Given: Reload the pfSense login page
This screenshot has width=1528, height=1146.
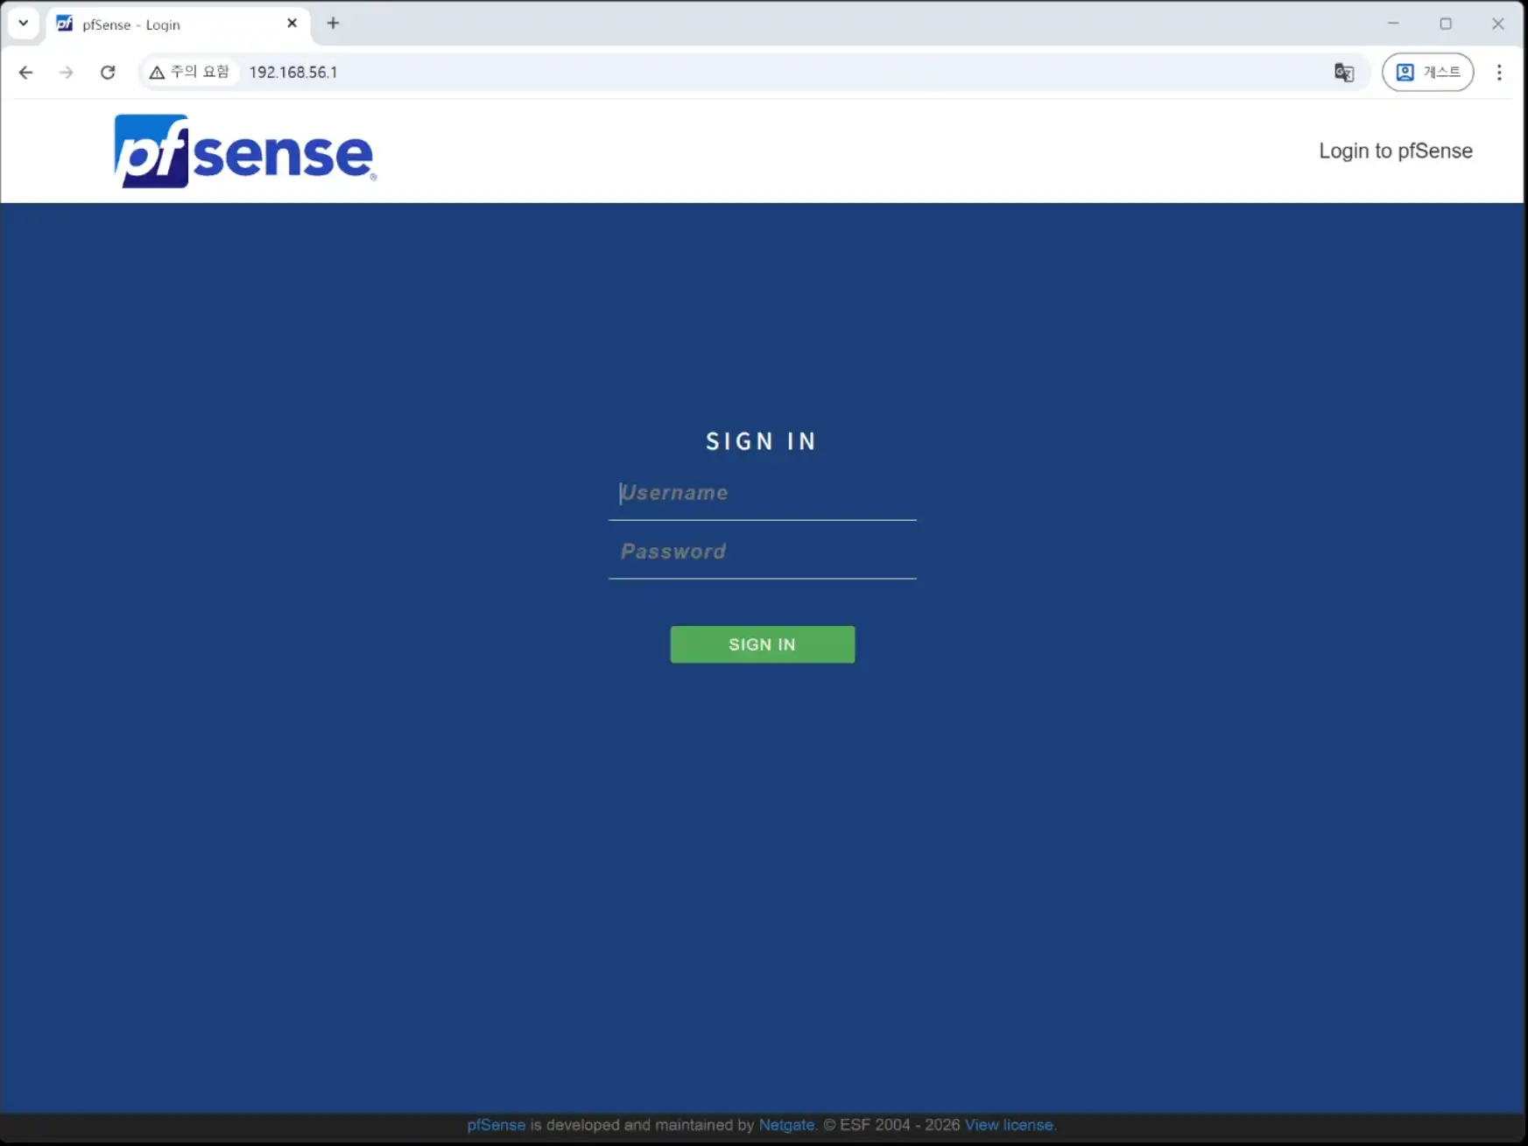Looking at the screenshot, I should (108, 73).
